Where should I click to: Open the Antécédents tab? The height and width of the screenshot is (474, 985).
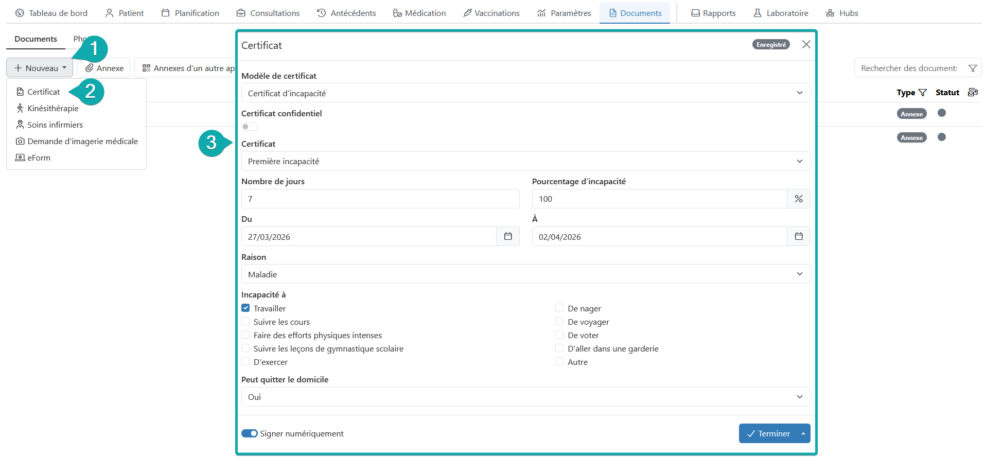tap(346, 13)
